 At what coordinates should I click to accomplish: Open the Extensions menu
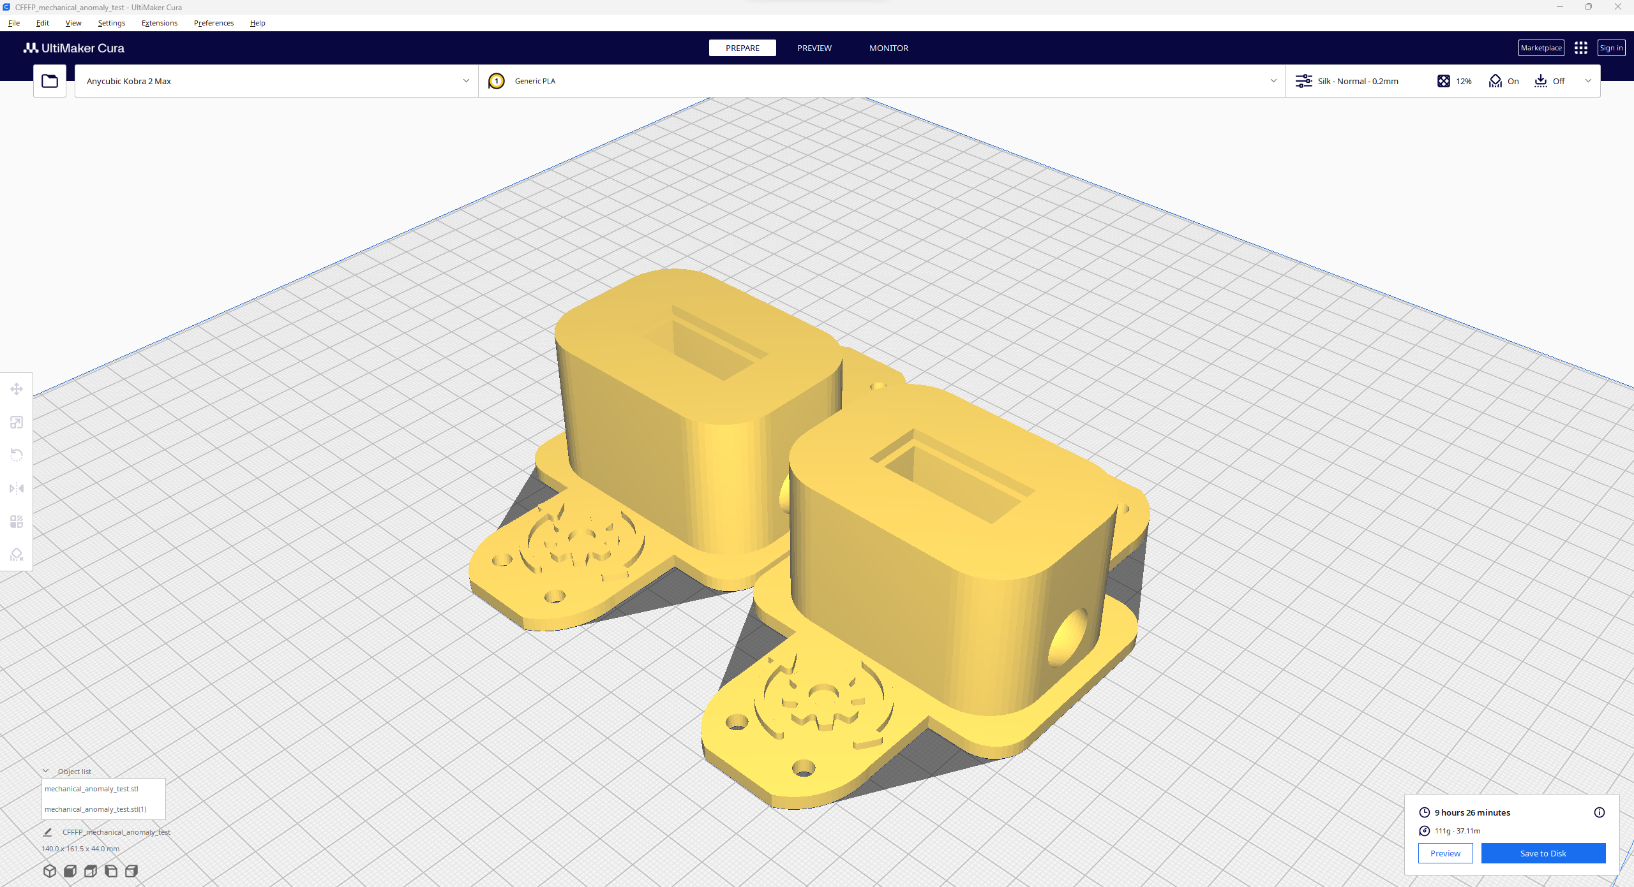tap(160, 23)
